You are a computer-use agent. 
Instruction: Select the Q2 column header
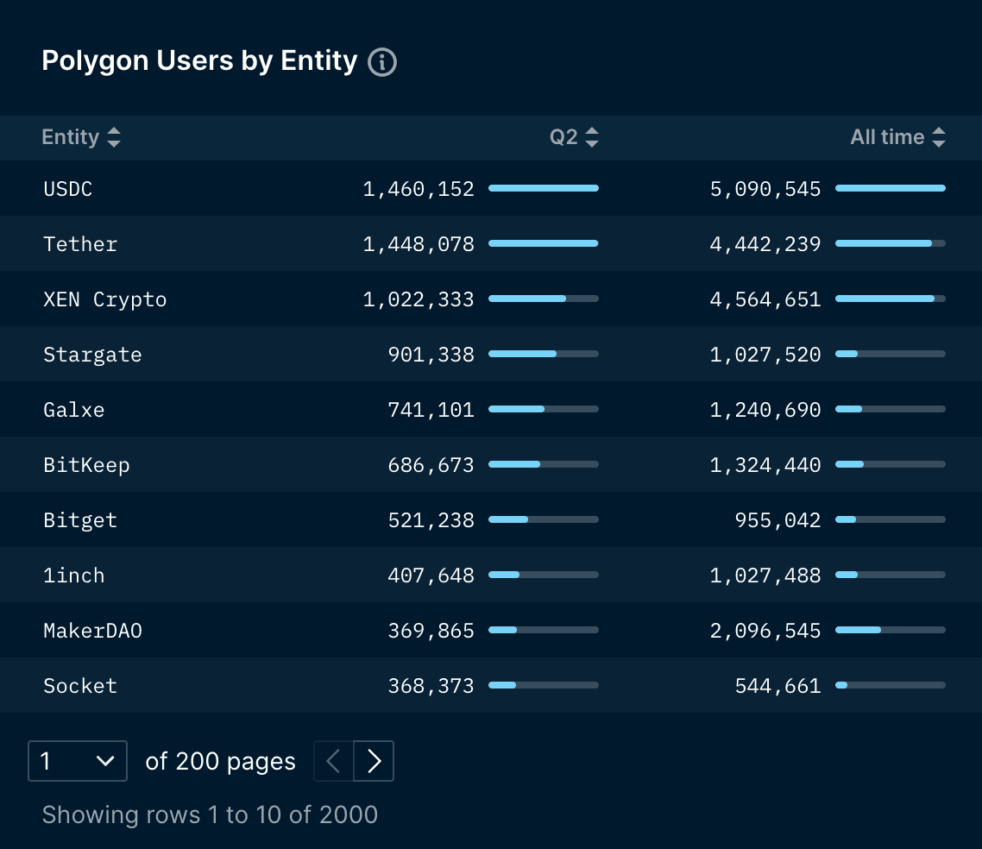pos(564,136)
